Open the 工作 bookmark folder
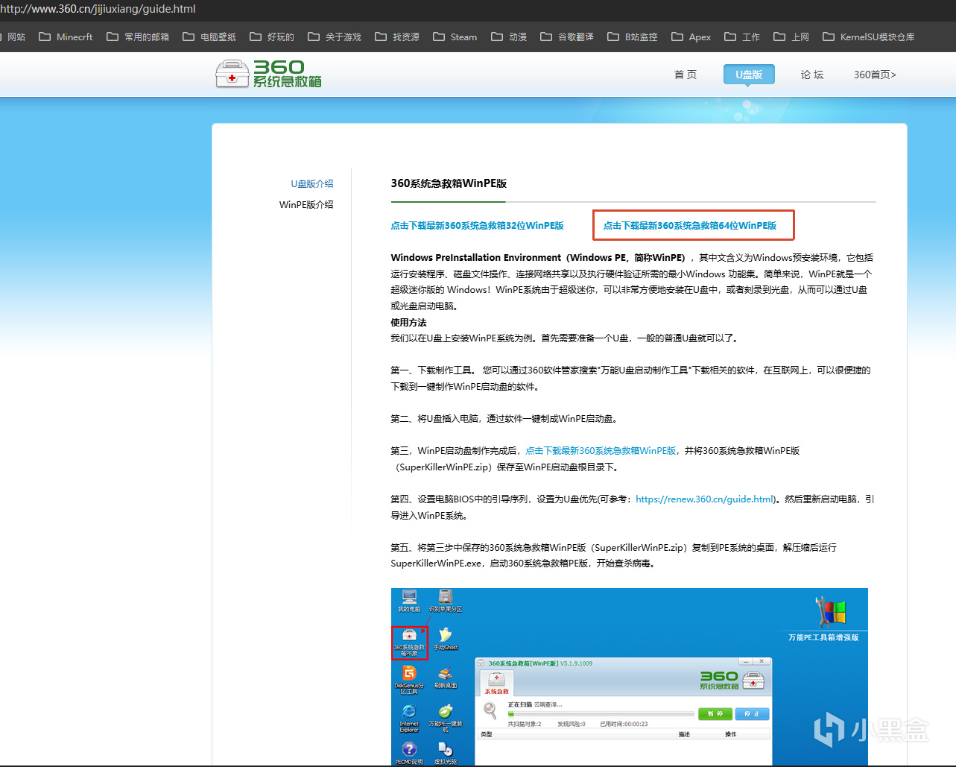 tap(742, 37)
